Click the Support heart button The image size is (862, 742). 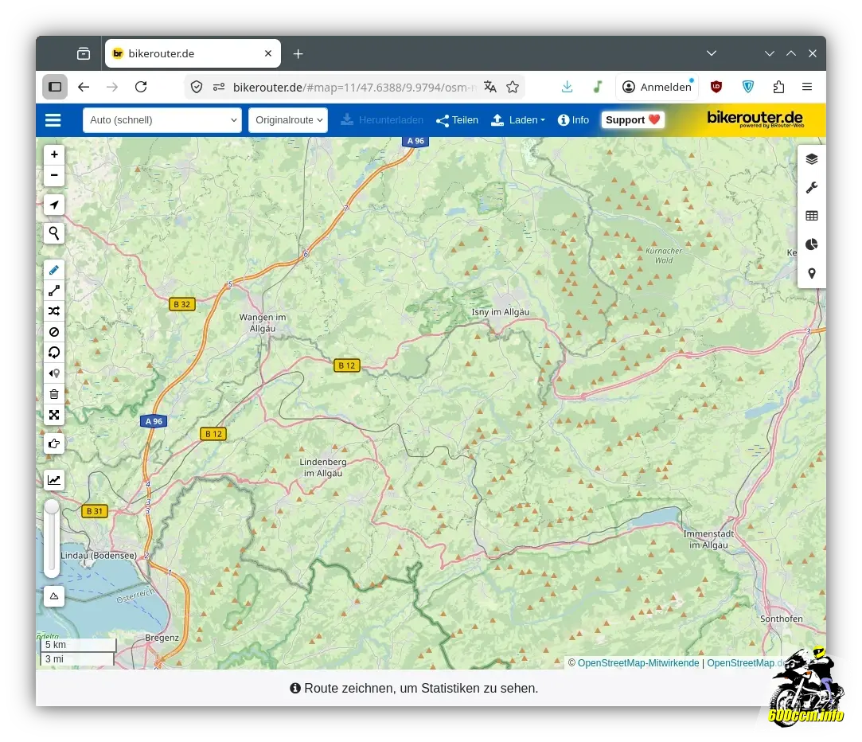[x=633, y=120]
